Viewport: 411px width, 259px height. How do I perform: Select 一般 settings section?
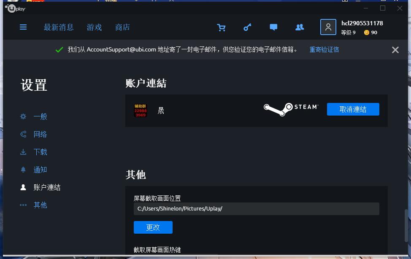coord(41,116)
